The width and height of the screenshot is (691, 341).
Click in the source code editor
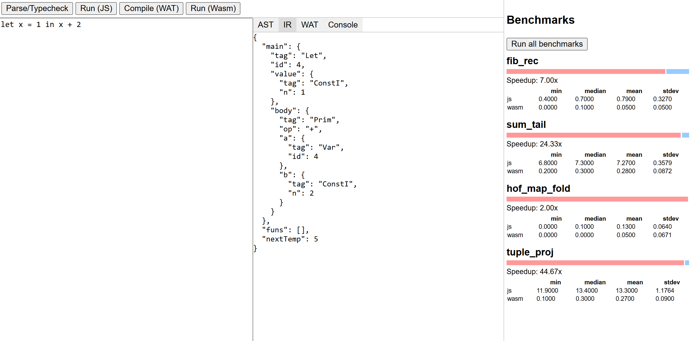tap(126, 162)
